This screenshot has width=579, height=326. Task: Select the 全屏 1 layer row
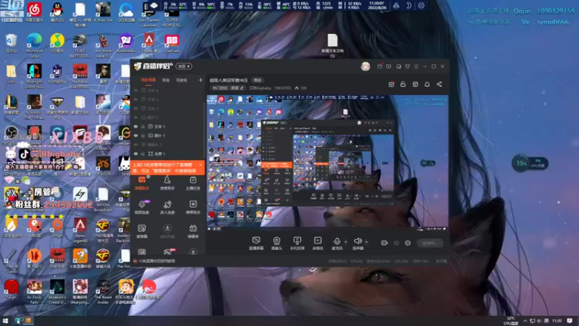coord(168,154)
